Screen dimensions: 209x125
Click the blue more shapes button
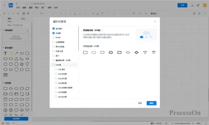(16, 119)
